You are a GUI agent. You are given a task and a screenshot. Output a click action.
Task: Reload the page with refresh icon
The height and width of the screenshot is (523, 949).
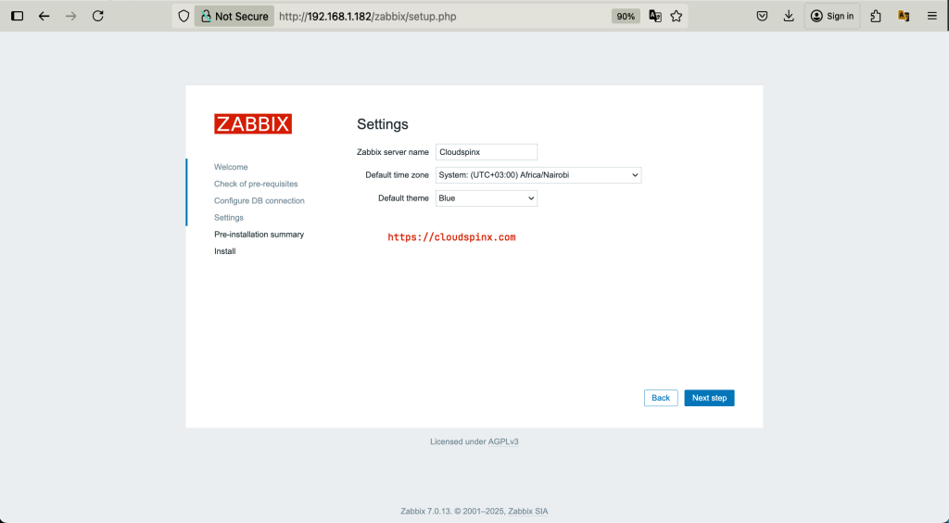click(x=97, y=17)
